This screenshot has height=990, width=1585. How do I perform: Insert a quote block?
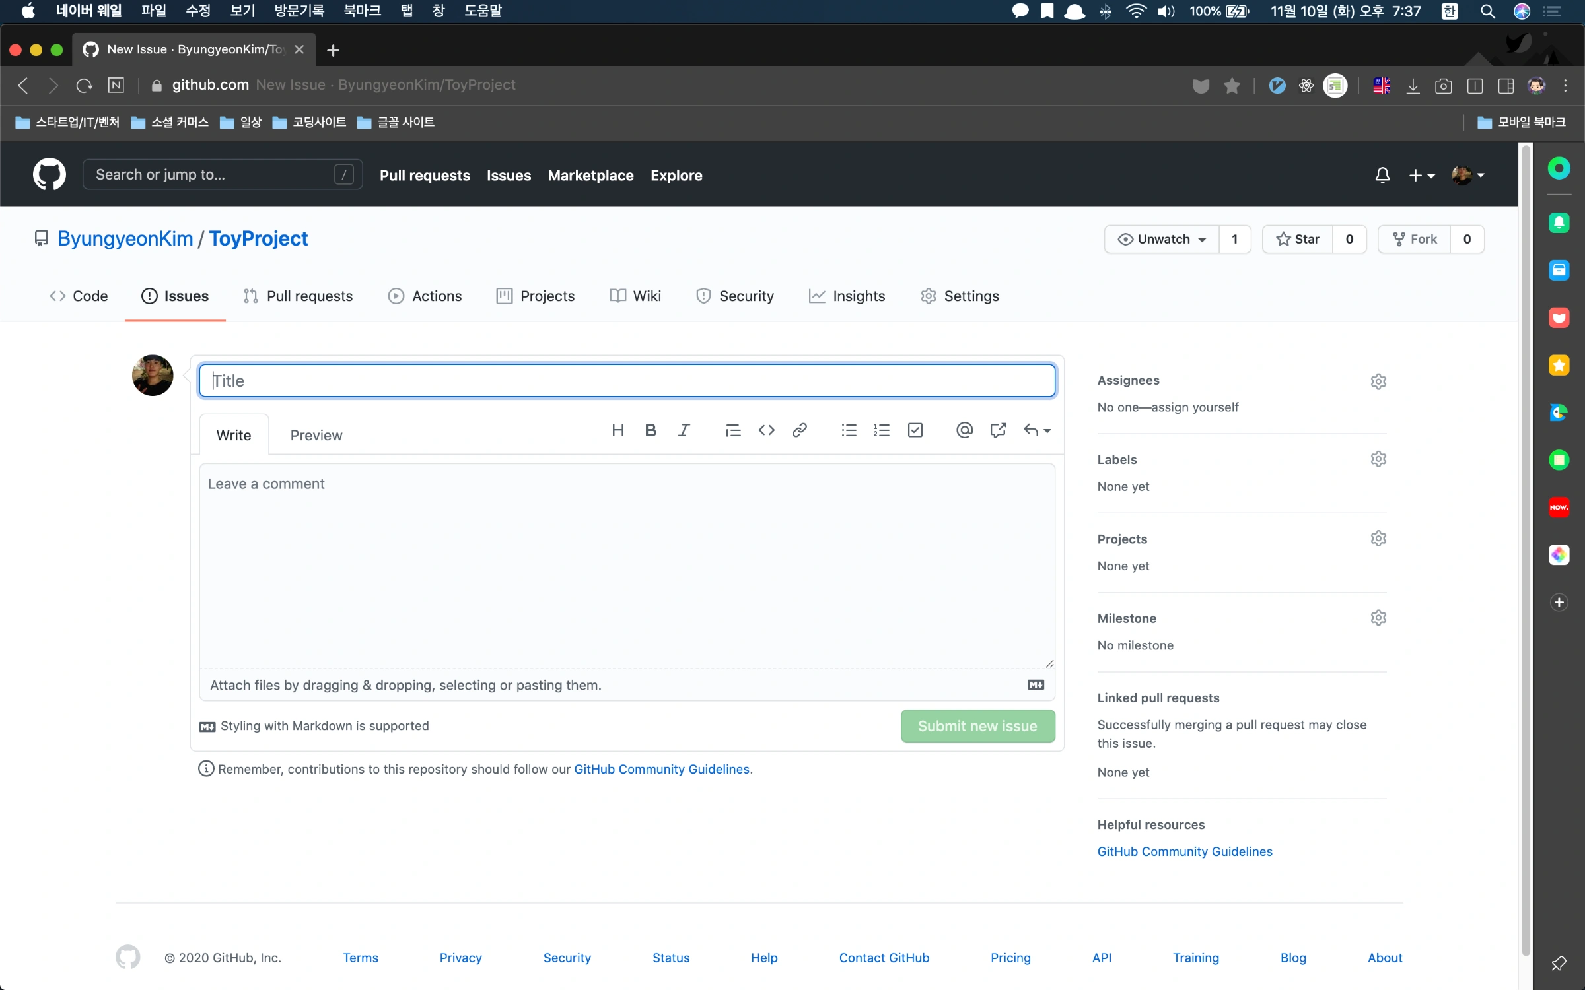coord(733,430)
